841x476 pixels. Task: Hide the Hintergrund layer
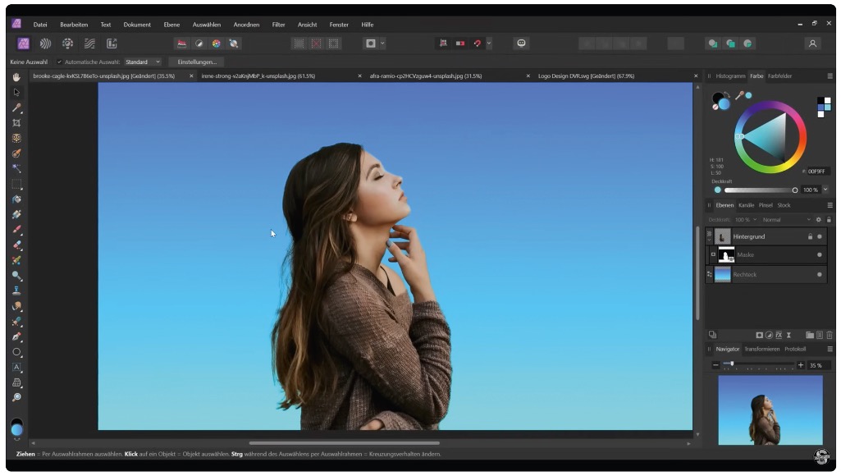click(819, 236)
